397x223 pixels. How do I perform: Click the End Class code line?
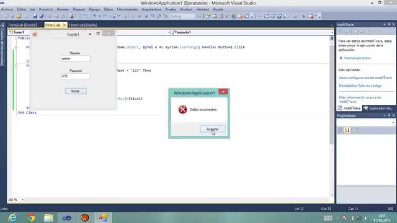27,112
